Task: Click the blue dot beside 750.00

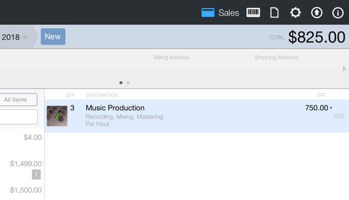Action: 331,108
